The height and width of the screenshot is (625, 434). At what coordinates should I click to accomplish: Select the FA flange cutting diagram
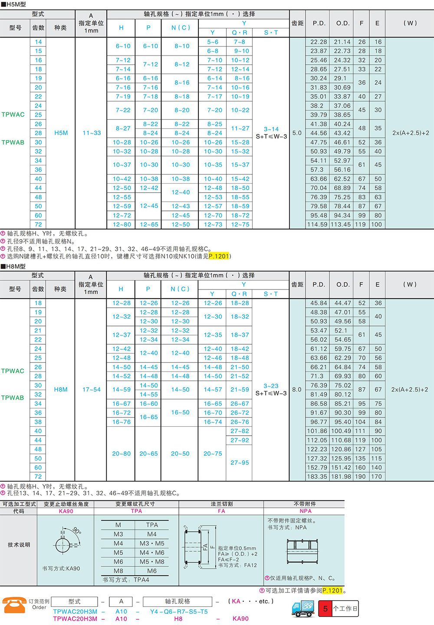pos(199,547)
